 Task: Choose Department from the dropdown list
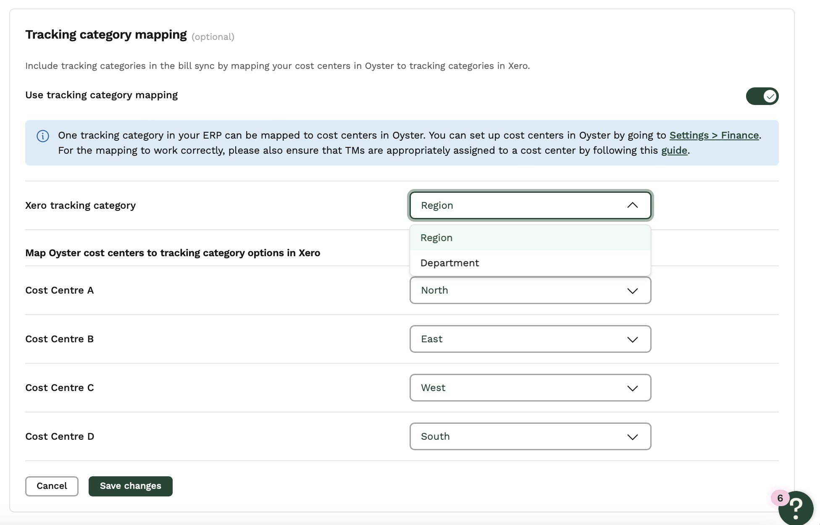pyautogui.click(x=530, y=263)
